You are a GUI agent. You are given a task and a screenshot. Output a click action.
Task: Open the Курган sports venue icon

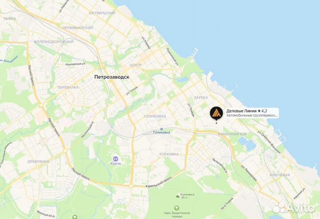[116, 159]
